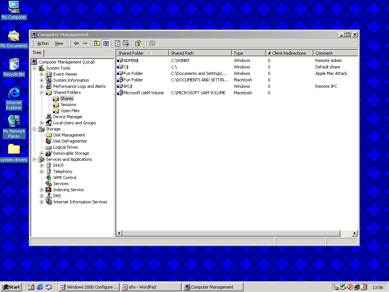The width and height of the screenshot is (389, 292).
Task: Click horizontal scrollbar left arrow
Action: 119,233
